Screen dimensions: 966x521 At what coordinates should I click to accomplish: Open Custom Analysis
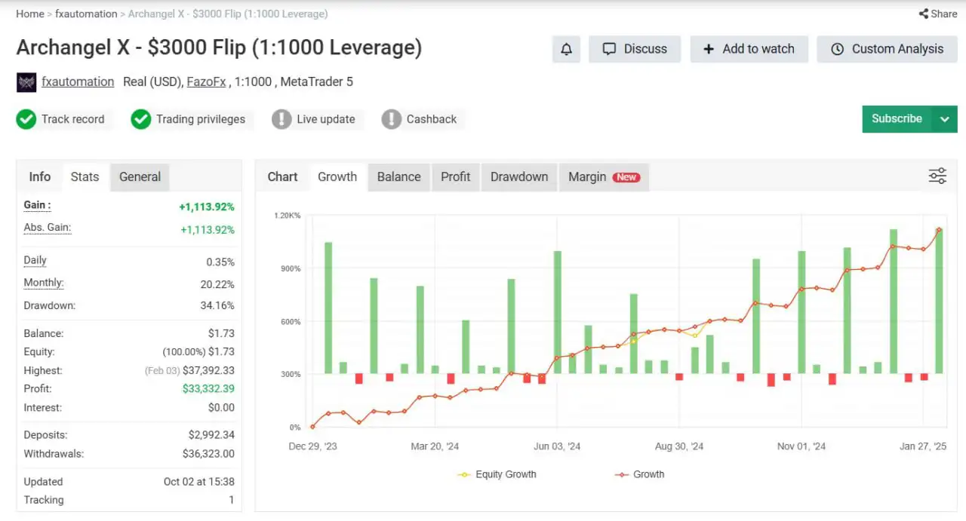point(888,49)
